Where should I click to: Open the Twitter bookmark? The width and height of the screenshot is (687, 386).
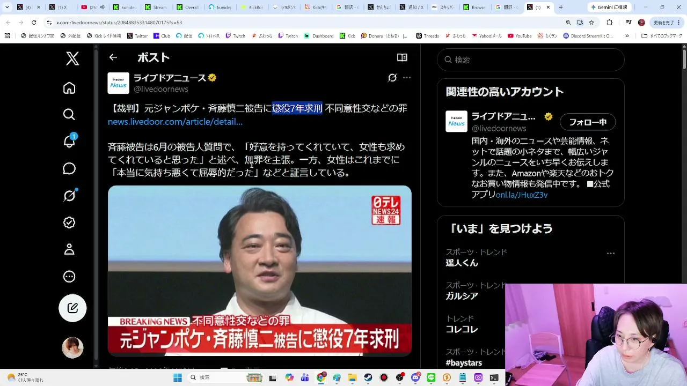(137, 36)
